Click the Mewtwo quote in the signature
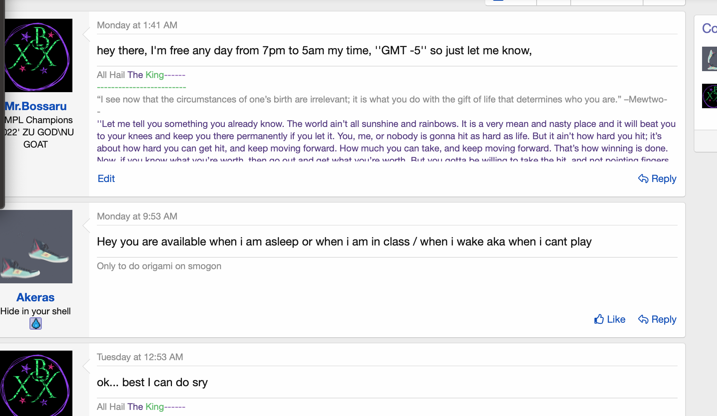This screenshot has height=416, width=717. click(382, 99)
